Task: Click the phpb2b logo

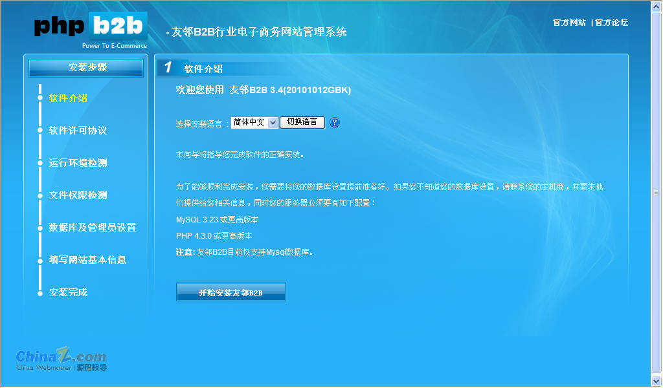Action: pyautogui.click(x=91, y=30)
